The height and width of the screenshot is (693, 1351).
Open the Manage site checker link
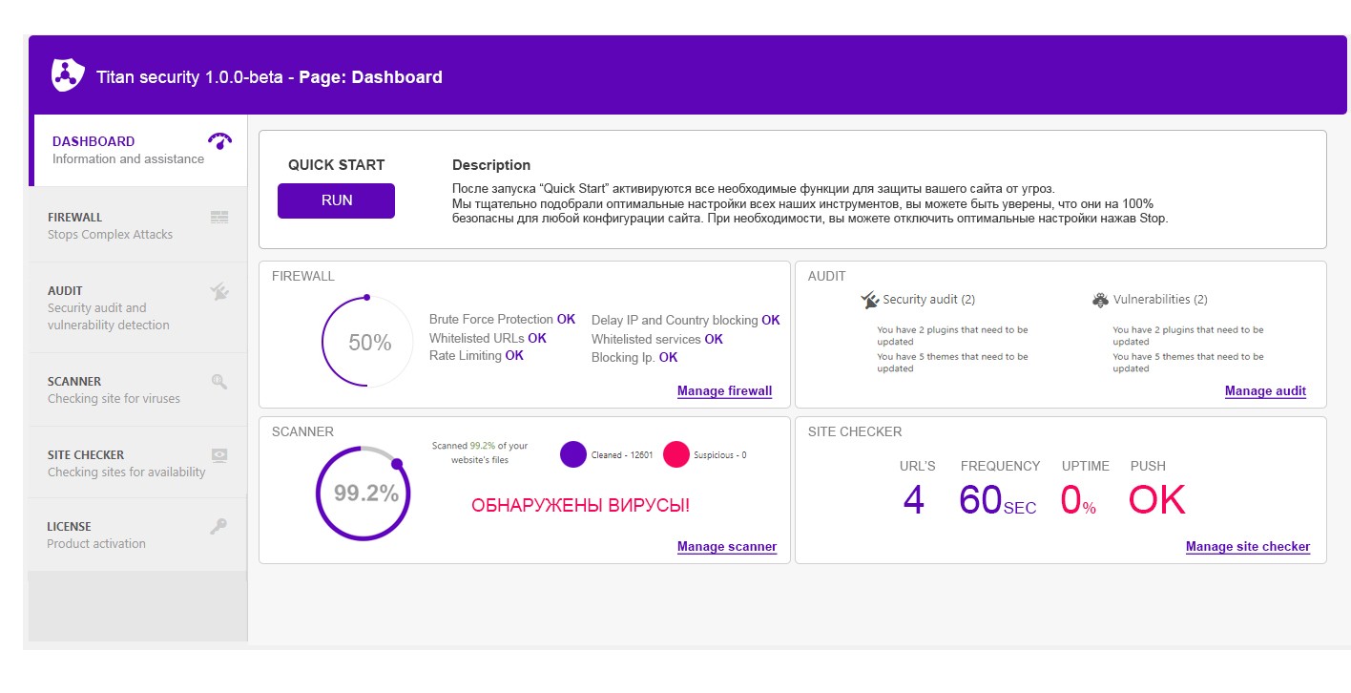(x=1248, y=547)
